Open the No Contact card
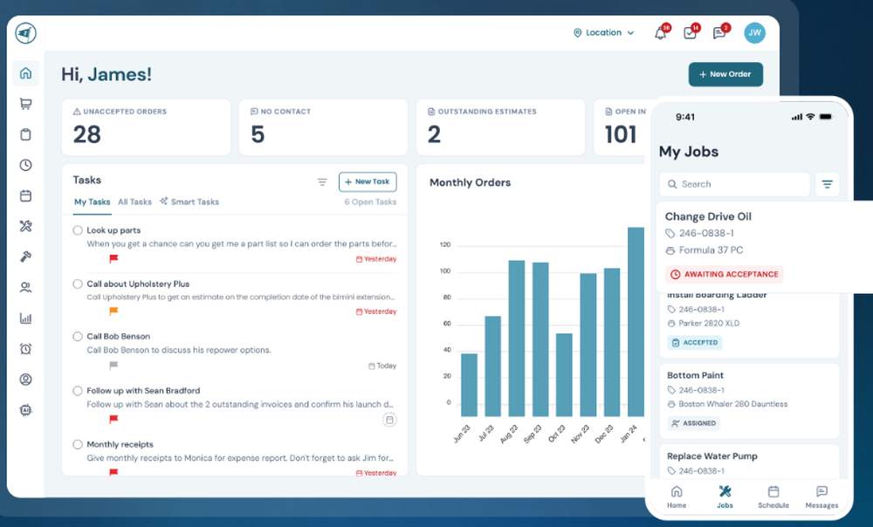Screen dimensions: 873x527 [323, 127]
